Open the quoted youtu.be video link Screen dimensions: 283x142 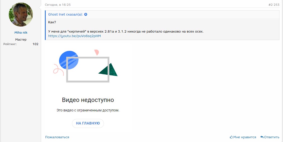click(74, 36)
